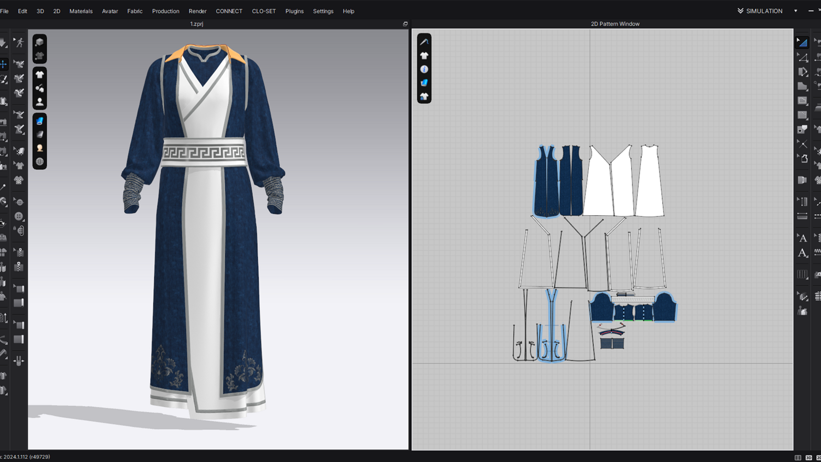Viewport: 821px width, 462px height.
Task: Select blue textured surface render style
Action: 39,121
